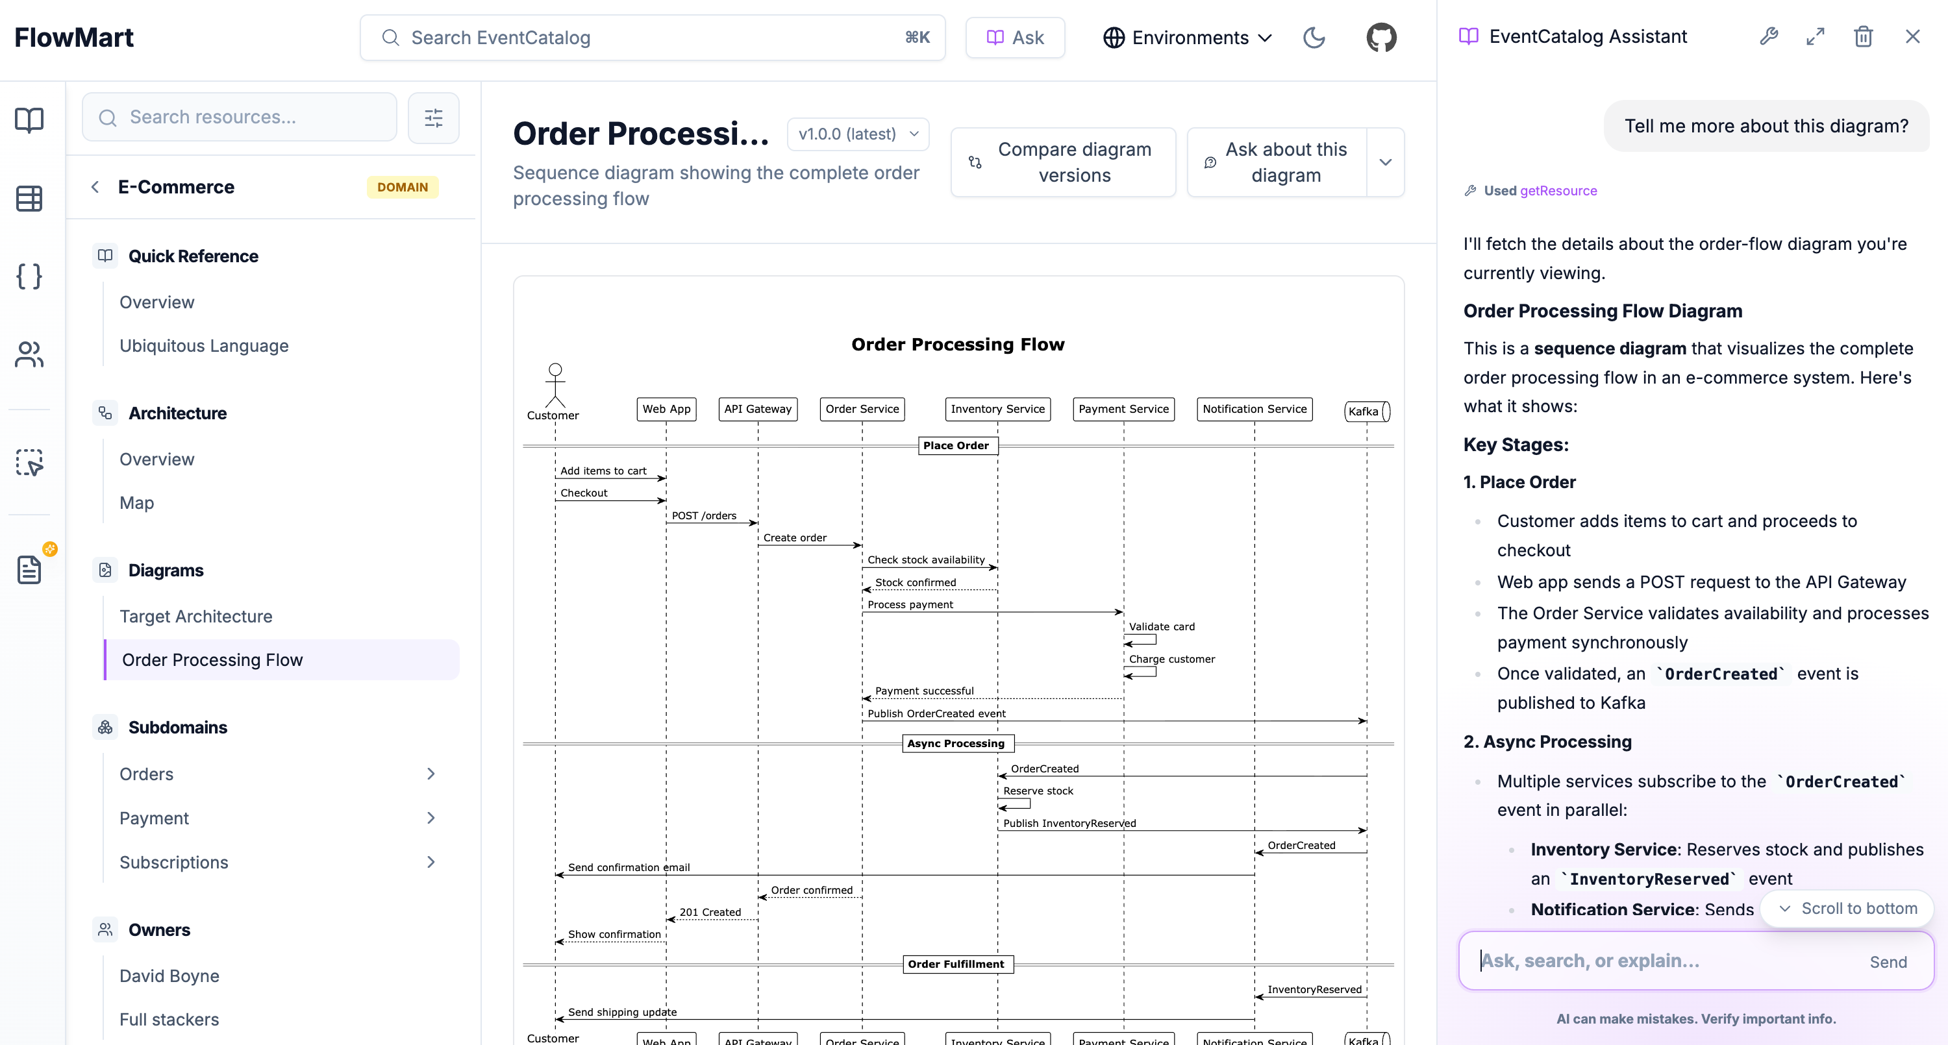
Task: Select the Target Architecture diagram
Action: pyautogui.click(x=196, y=615)
